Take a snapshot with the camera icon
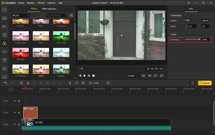This screenshot has width=215, height=135. tap(143, 76)
